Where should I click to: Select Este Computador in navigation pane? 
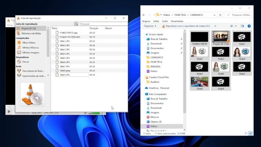click(158, 94)
